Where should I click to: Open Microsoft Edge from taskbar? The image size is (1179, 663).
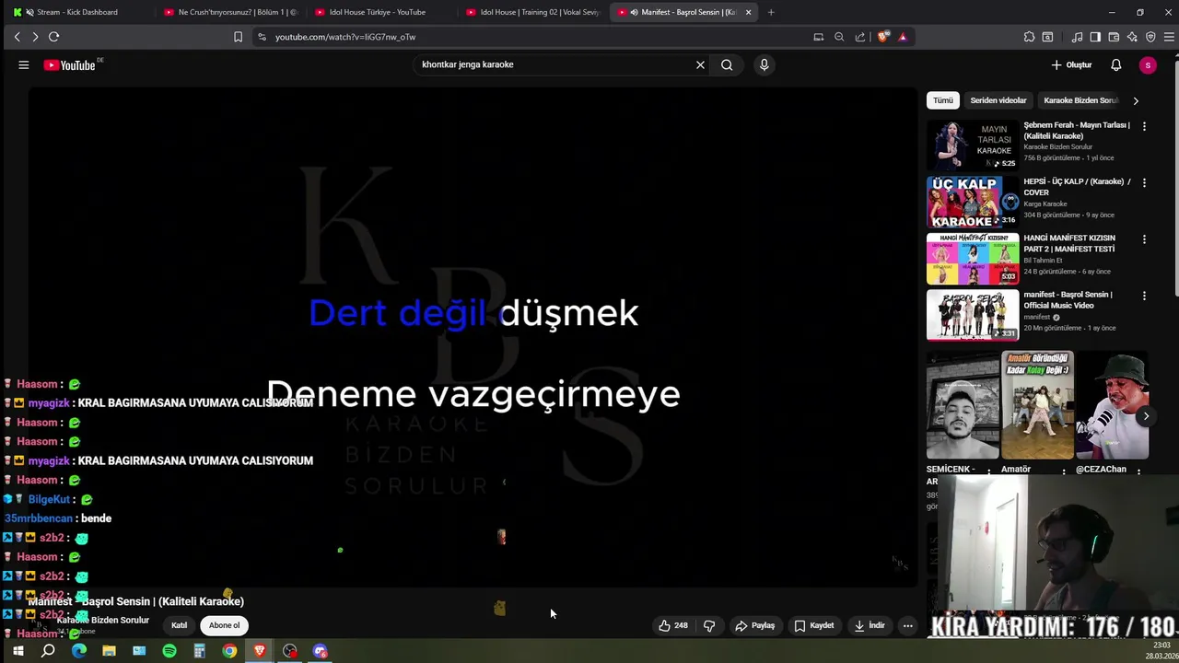(79, 651)
